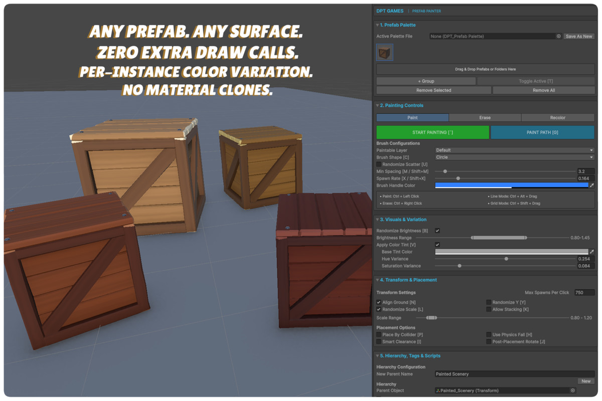Click the Active Palette File field

496,36
